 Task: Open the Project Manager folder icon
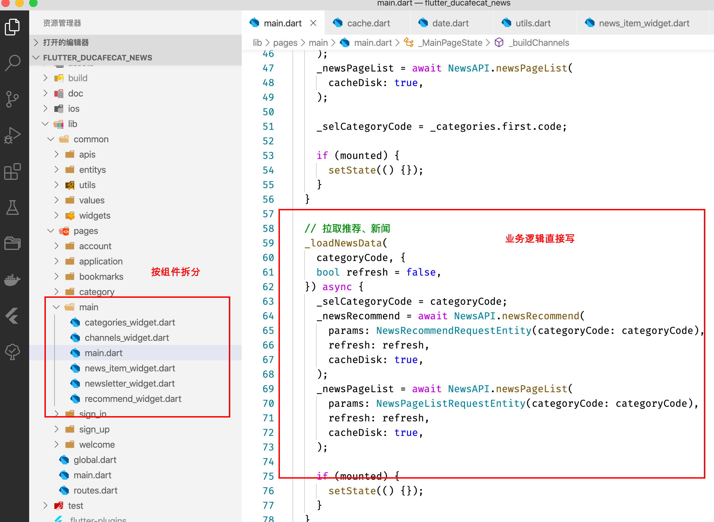click(13, 243)
